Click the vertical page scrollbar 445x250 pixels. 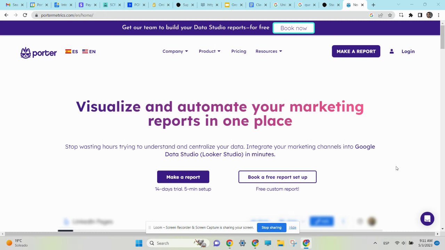point(442,37)
